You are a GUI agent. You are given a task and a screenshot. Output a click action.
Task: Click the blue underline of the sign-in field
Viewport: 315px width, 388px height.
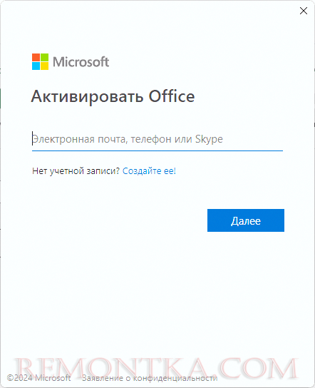click(157, 150)
